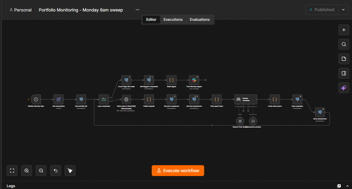Switch to the Executions tab
This screenshot has width=352, height=189.
click(x=173, y=20)
